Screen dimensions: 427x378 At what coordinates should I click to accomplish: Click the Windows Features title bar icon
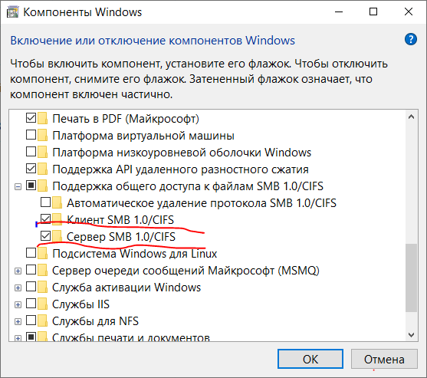[12, 12]
